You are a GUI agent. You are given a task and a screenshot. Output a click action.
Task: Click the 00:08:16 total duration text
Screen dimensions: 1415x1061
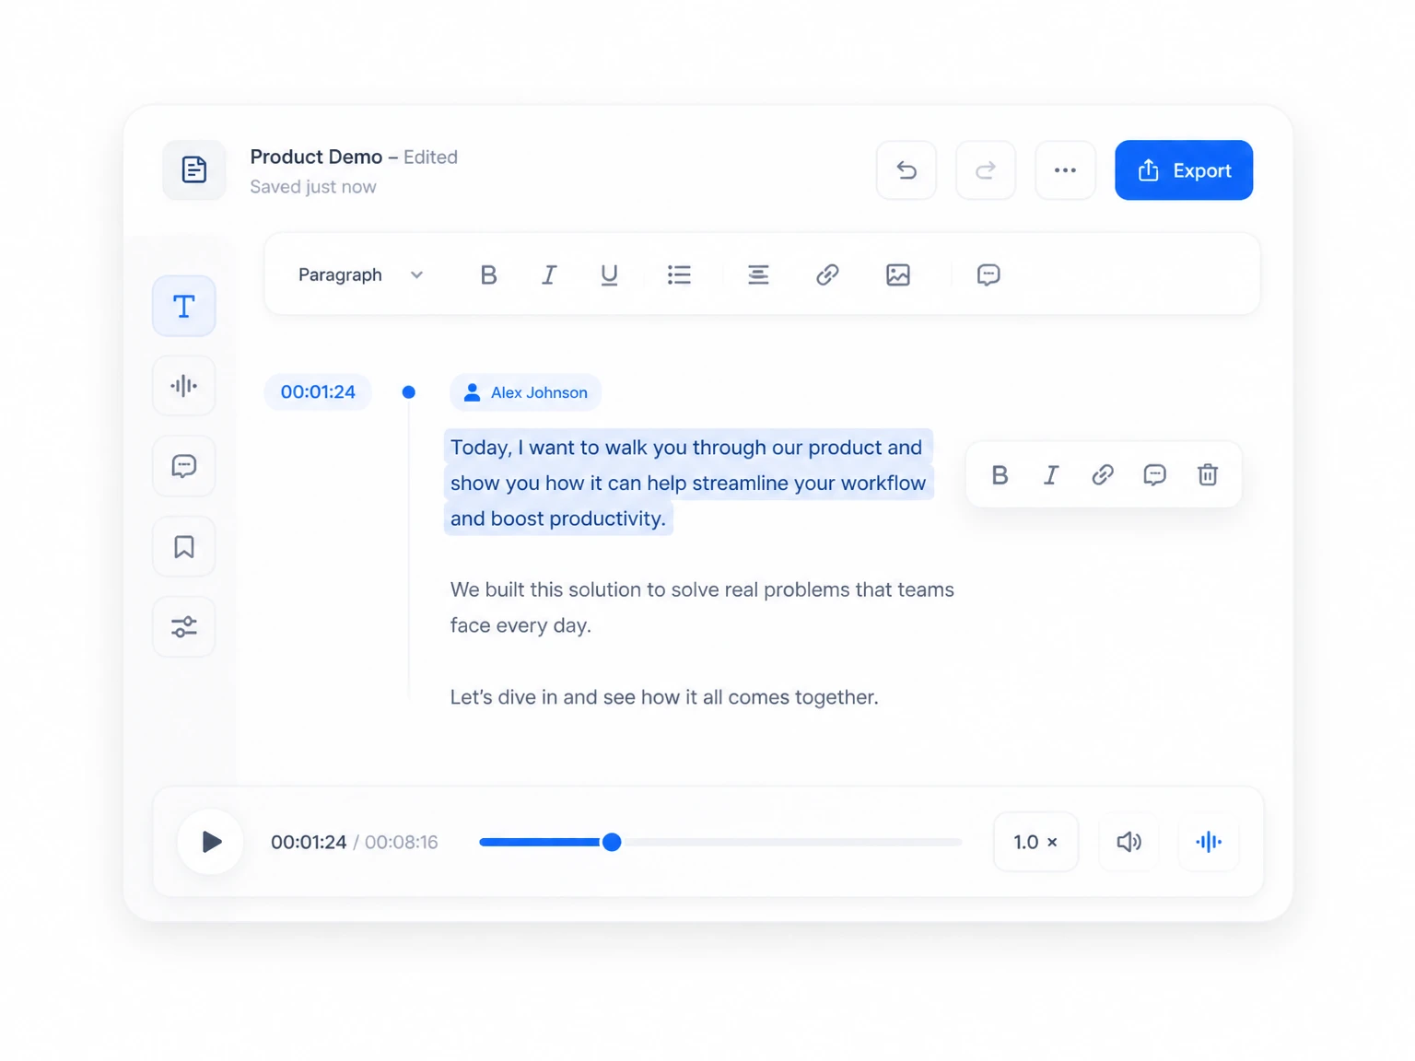pos(401,842)
